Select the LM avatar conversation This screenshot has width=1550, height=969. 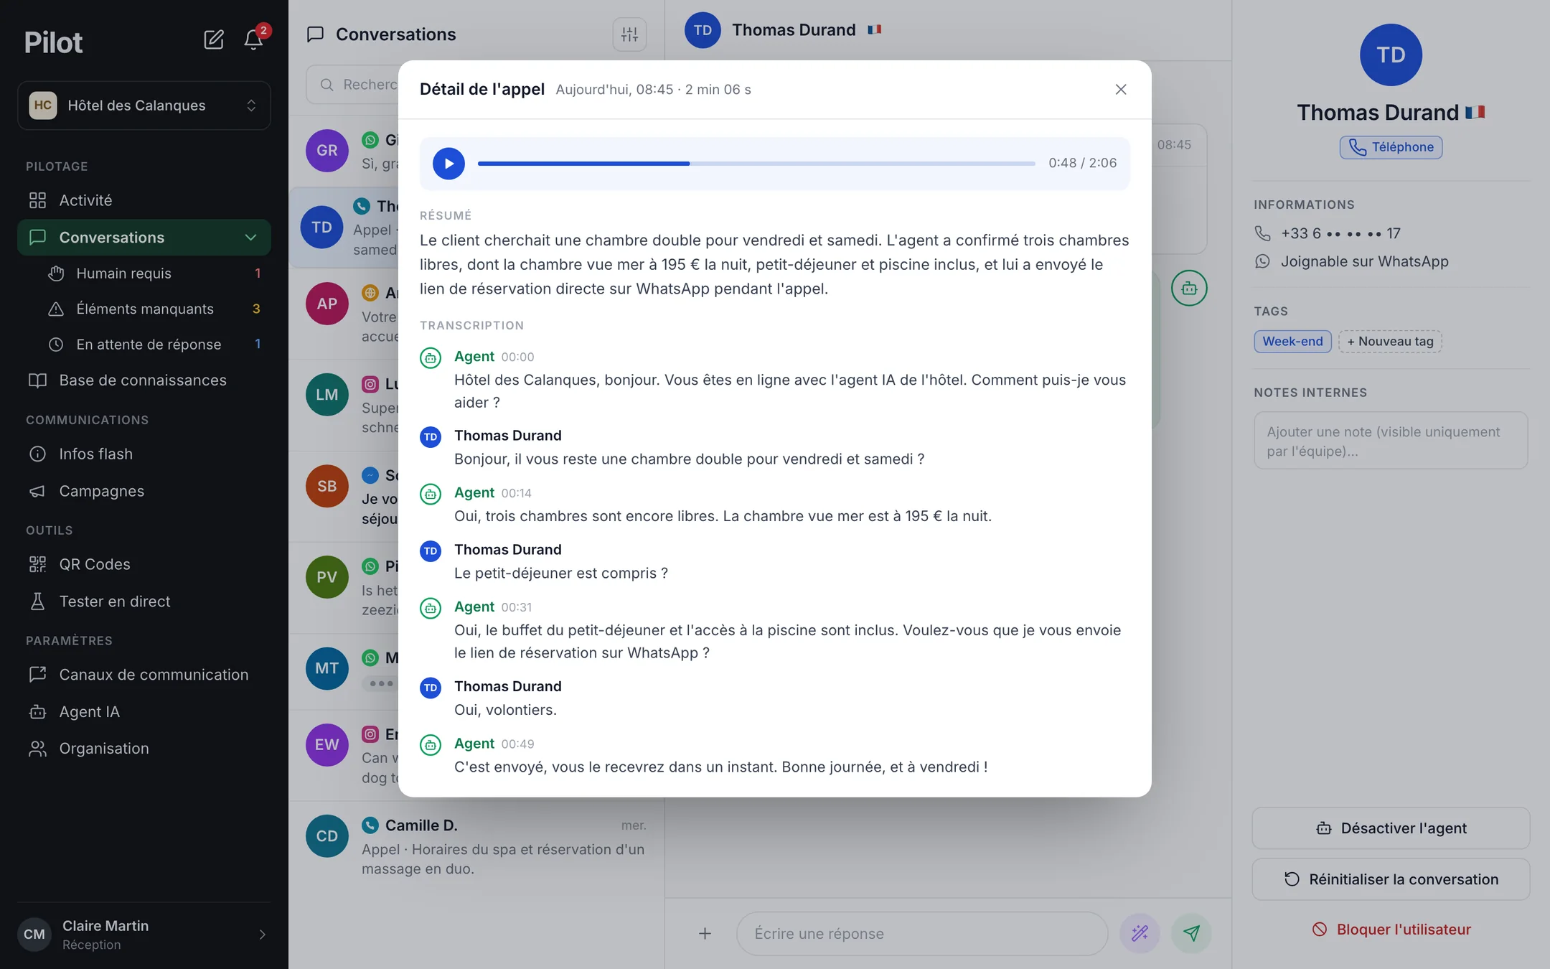pyautogui.click(x=327, y=395)
